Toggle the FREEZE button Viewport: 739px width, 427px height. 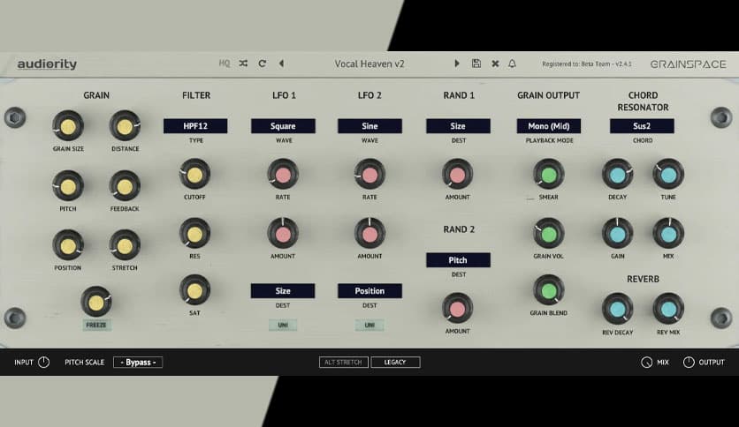point(96,325)
